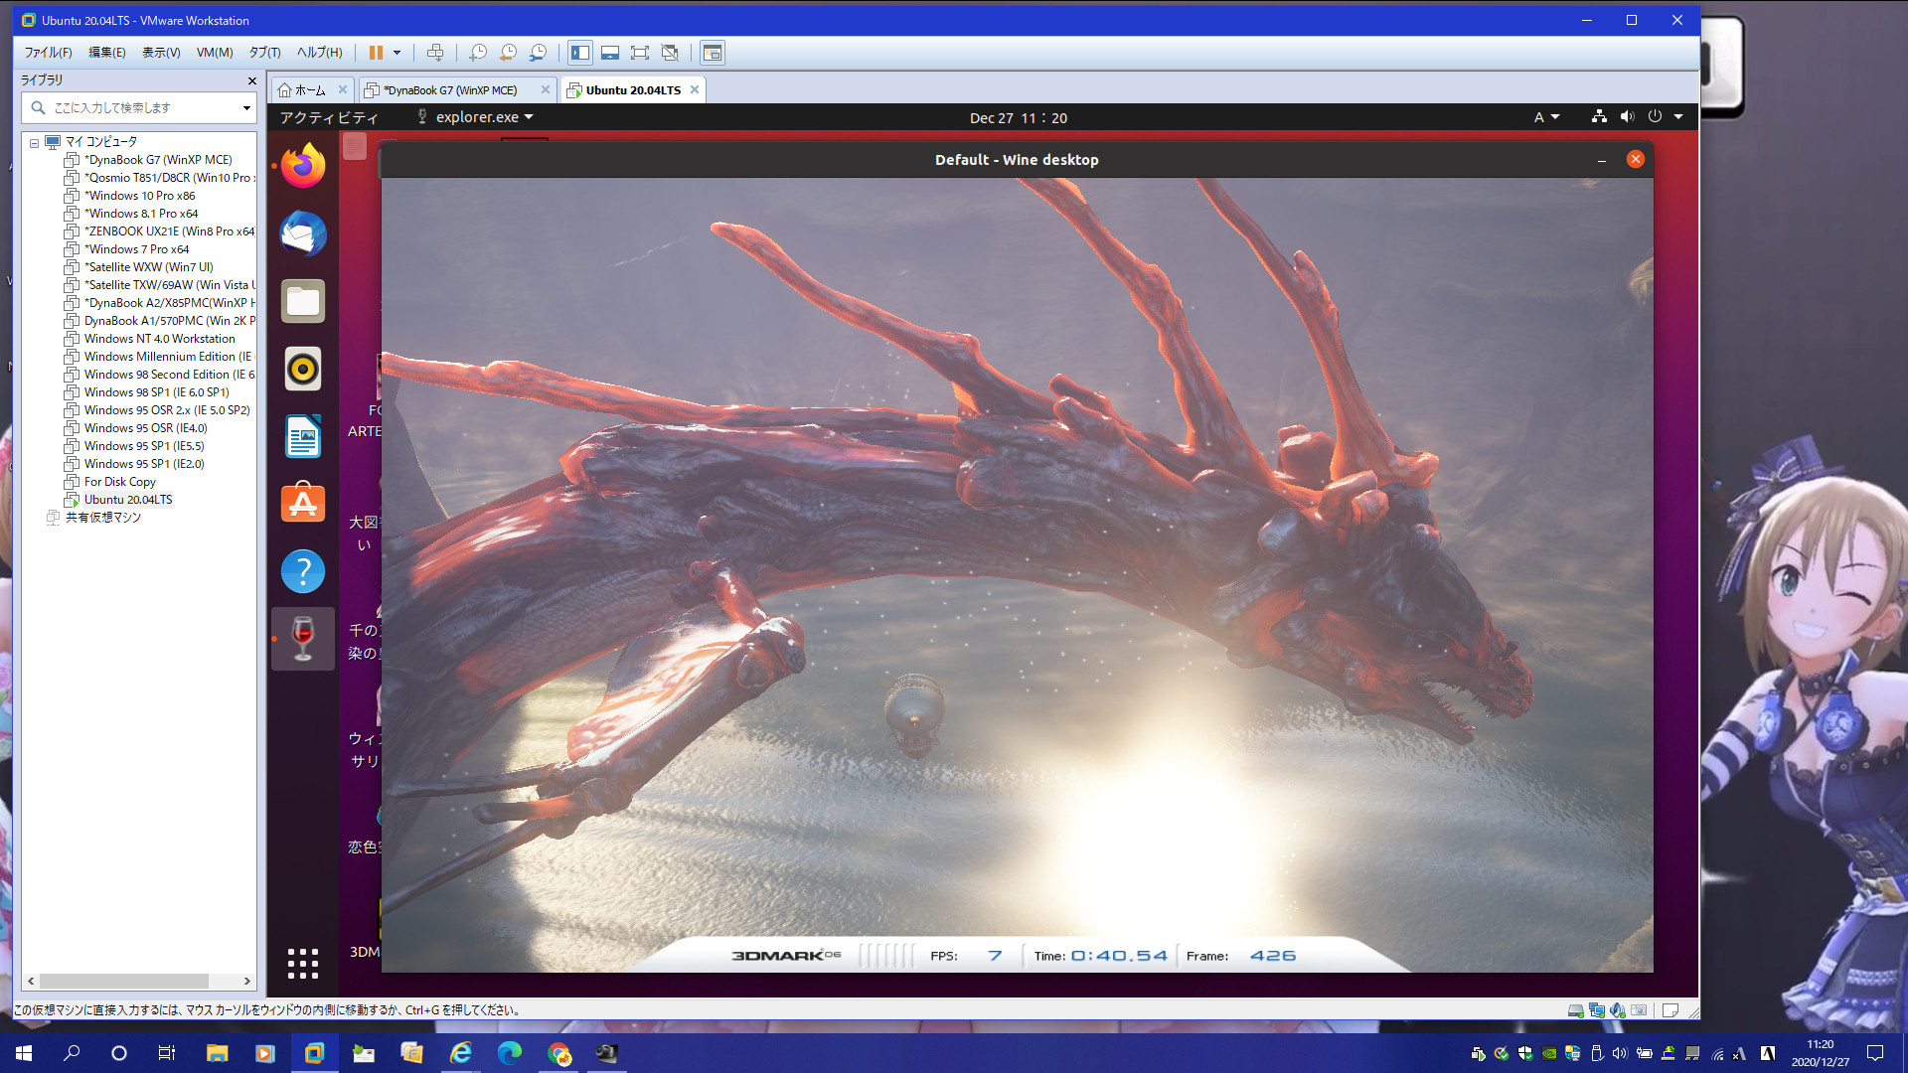Open Ubuntu Software from the dock
This screenshot has height=1073, width=1908.
[x=303, y=504]
